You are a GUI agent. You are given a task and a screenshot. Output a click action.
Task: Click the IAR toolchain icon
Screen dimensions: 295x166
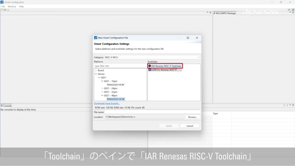(x=150, y=66)
